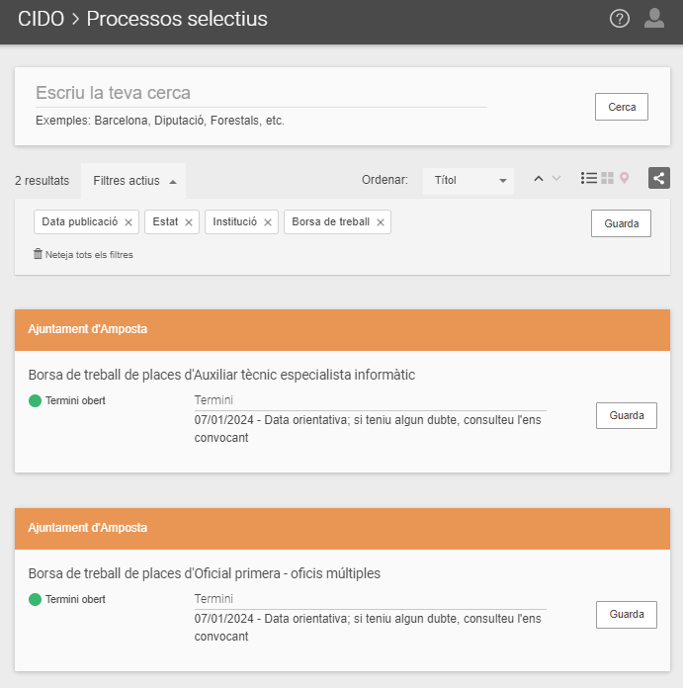The width and height of the screenshot is (683, 688).
Task: Open the help question mark icon
Action: coord(620,19)
